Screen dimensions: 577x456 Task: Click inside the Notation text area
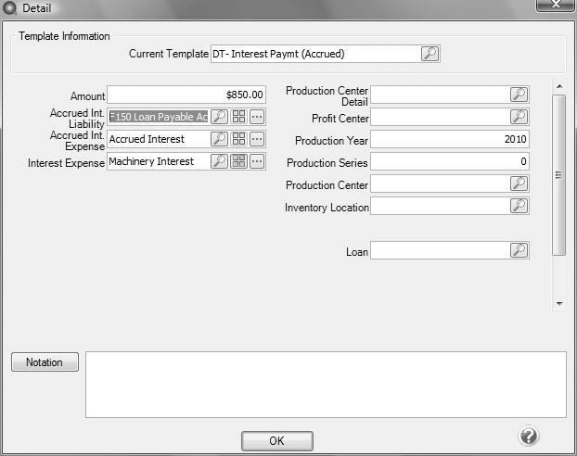(x=325, y=384)
